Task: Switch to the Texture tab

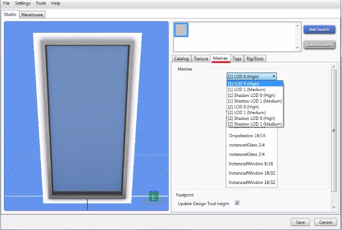Action: coord(201,59)
